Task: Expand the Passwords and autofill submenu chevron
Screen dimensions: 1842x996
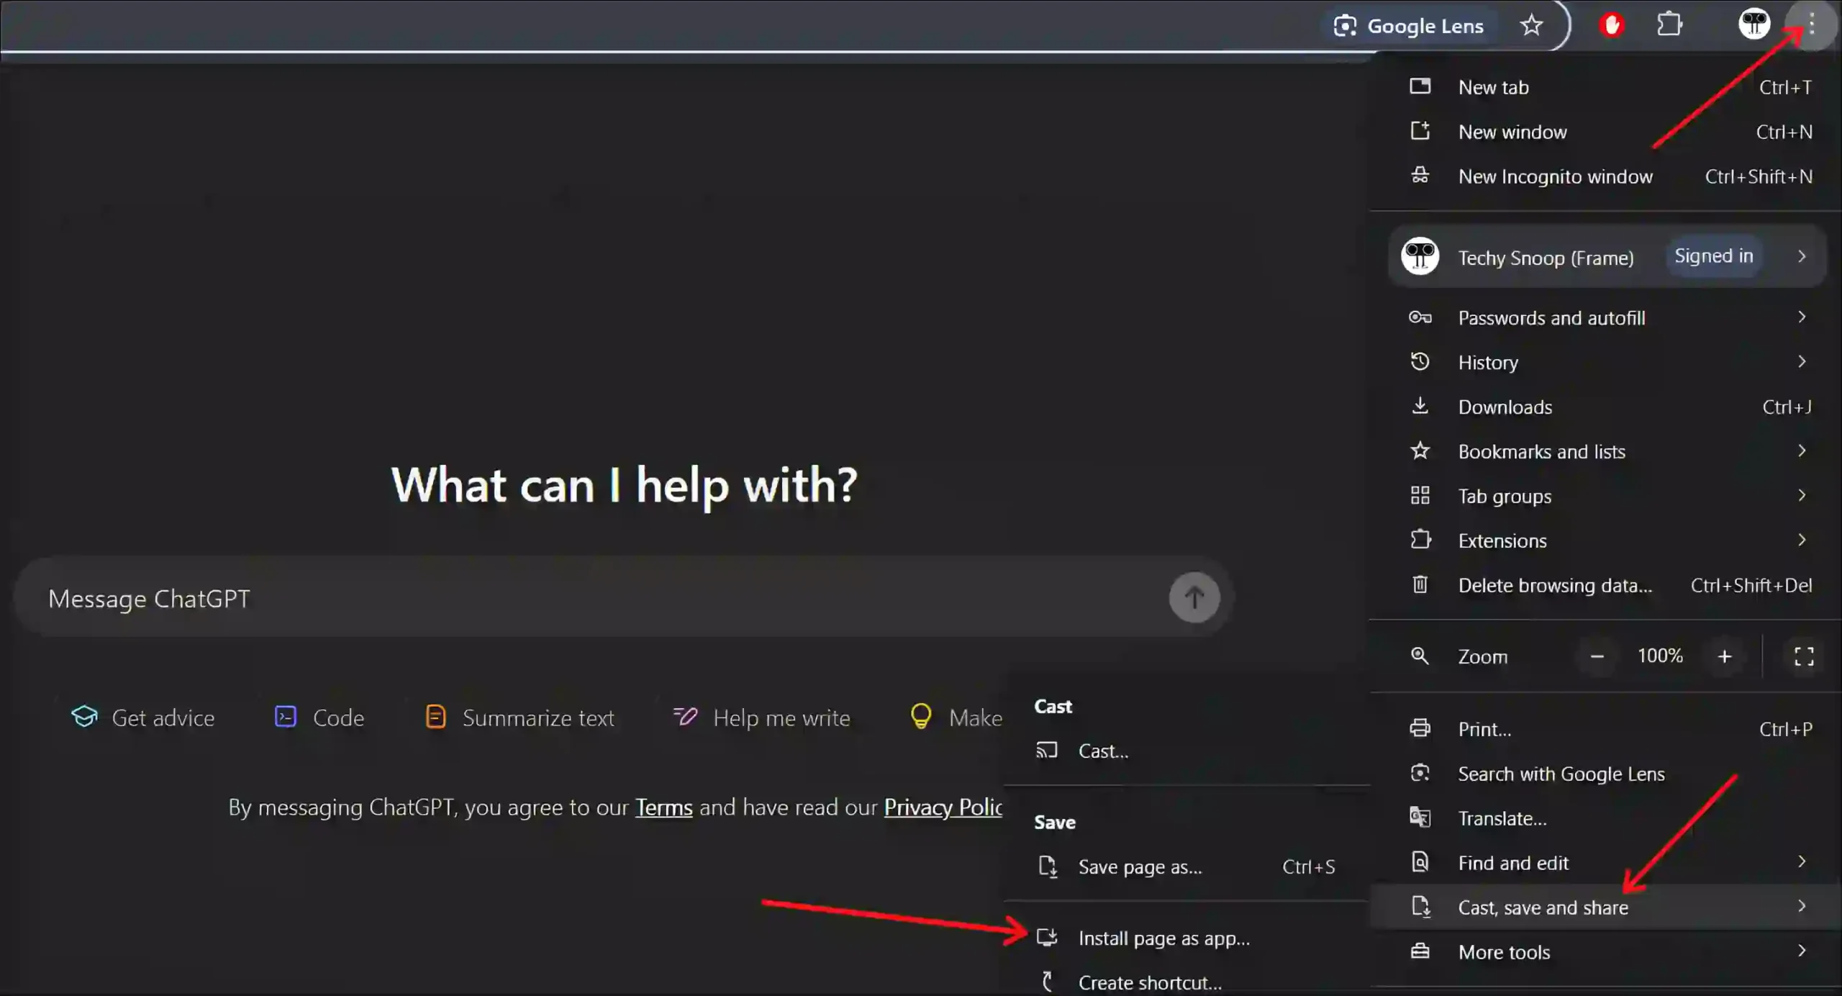Action: (x=1801, y=317)
